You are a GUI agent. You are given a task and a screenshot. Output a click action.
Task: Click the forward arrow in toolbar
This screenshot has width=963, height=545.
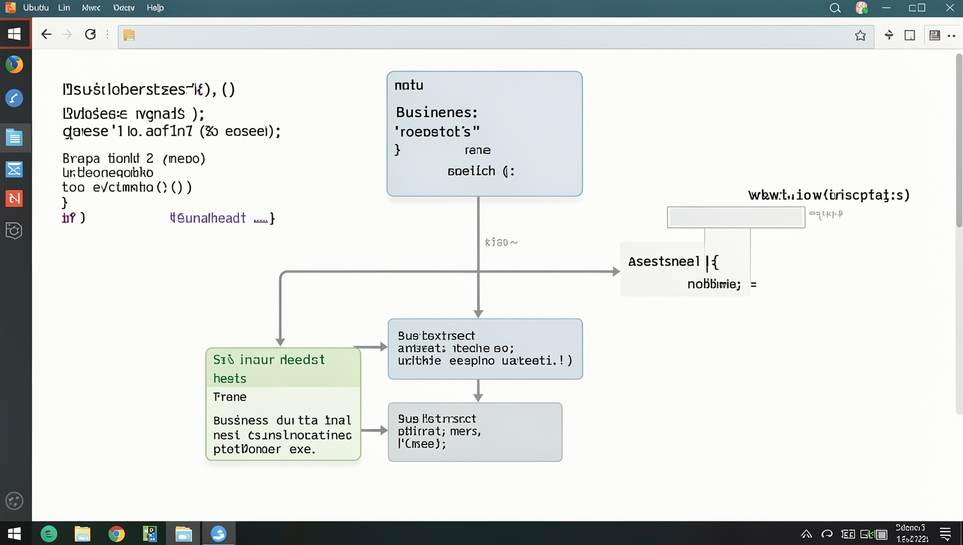67,34
